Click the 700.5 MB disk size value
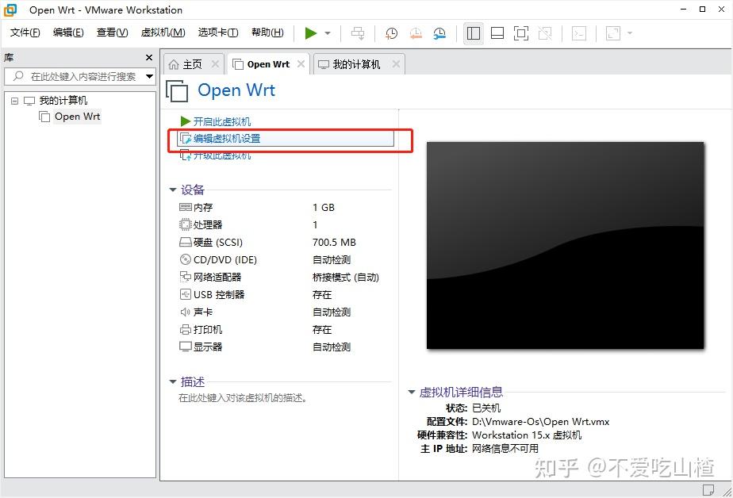This screenshot has width=733, height=498. [334, 242]
